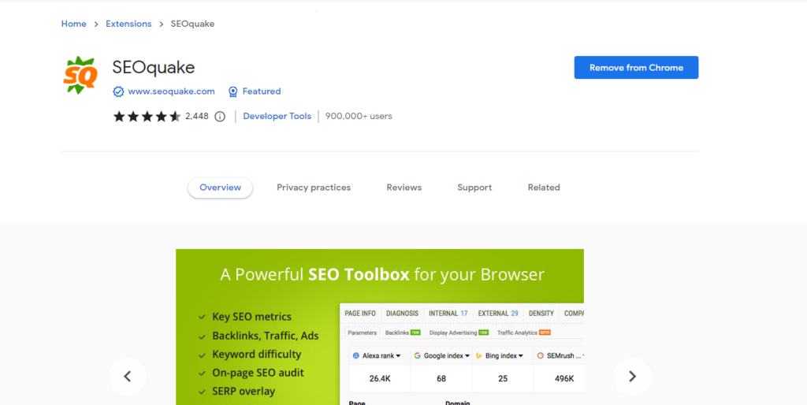
Task: Click the SEO Toolbox promotional screenshot
Action: 380,327
